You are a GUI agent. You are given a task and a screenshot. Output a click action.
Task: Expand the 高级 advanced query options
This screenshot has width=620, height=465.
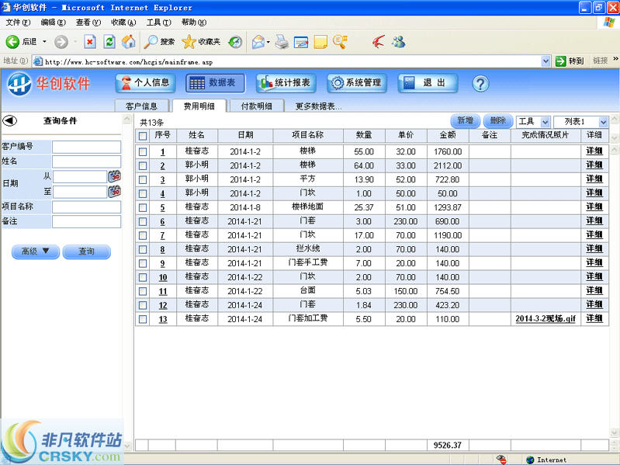(36, 252)
